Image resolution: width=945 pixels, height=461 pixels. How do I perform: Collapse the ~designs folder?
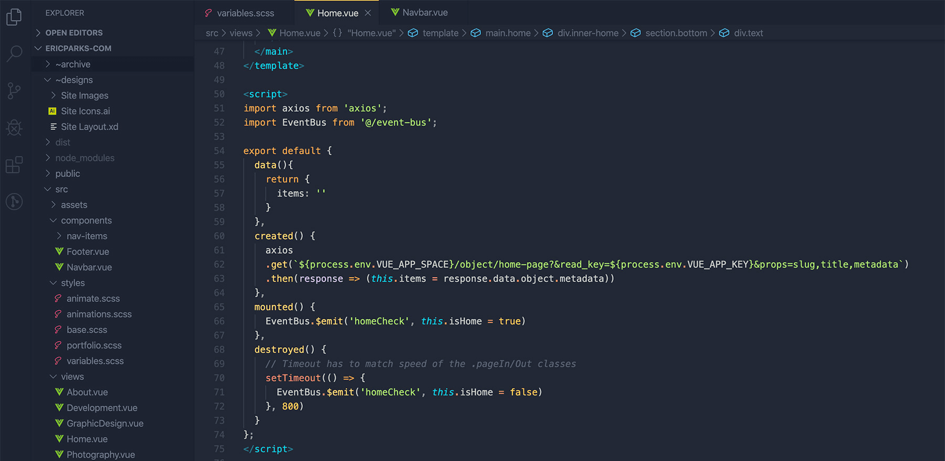click(x=48, y=80)
